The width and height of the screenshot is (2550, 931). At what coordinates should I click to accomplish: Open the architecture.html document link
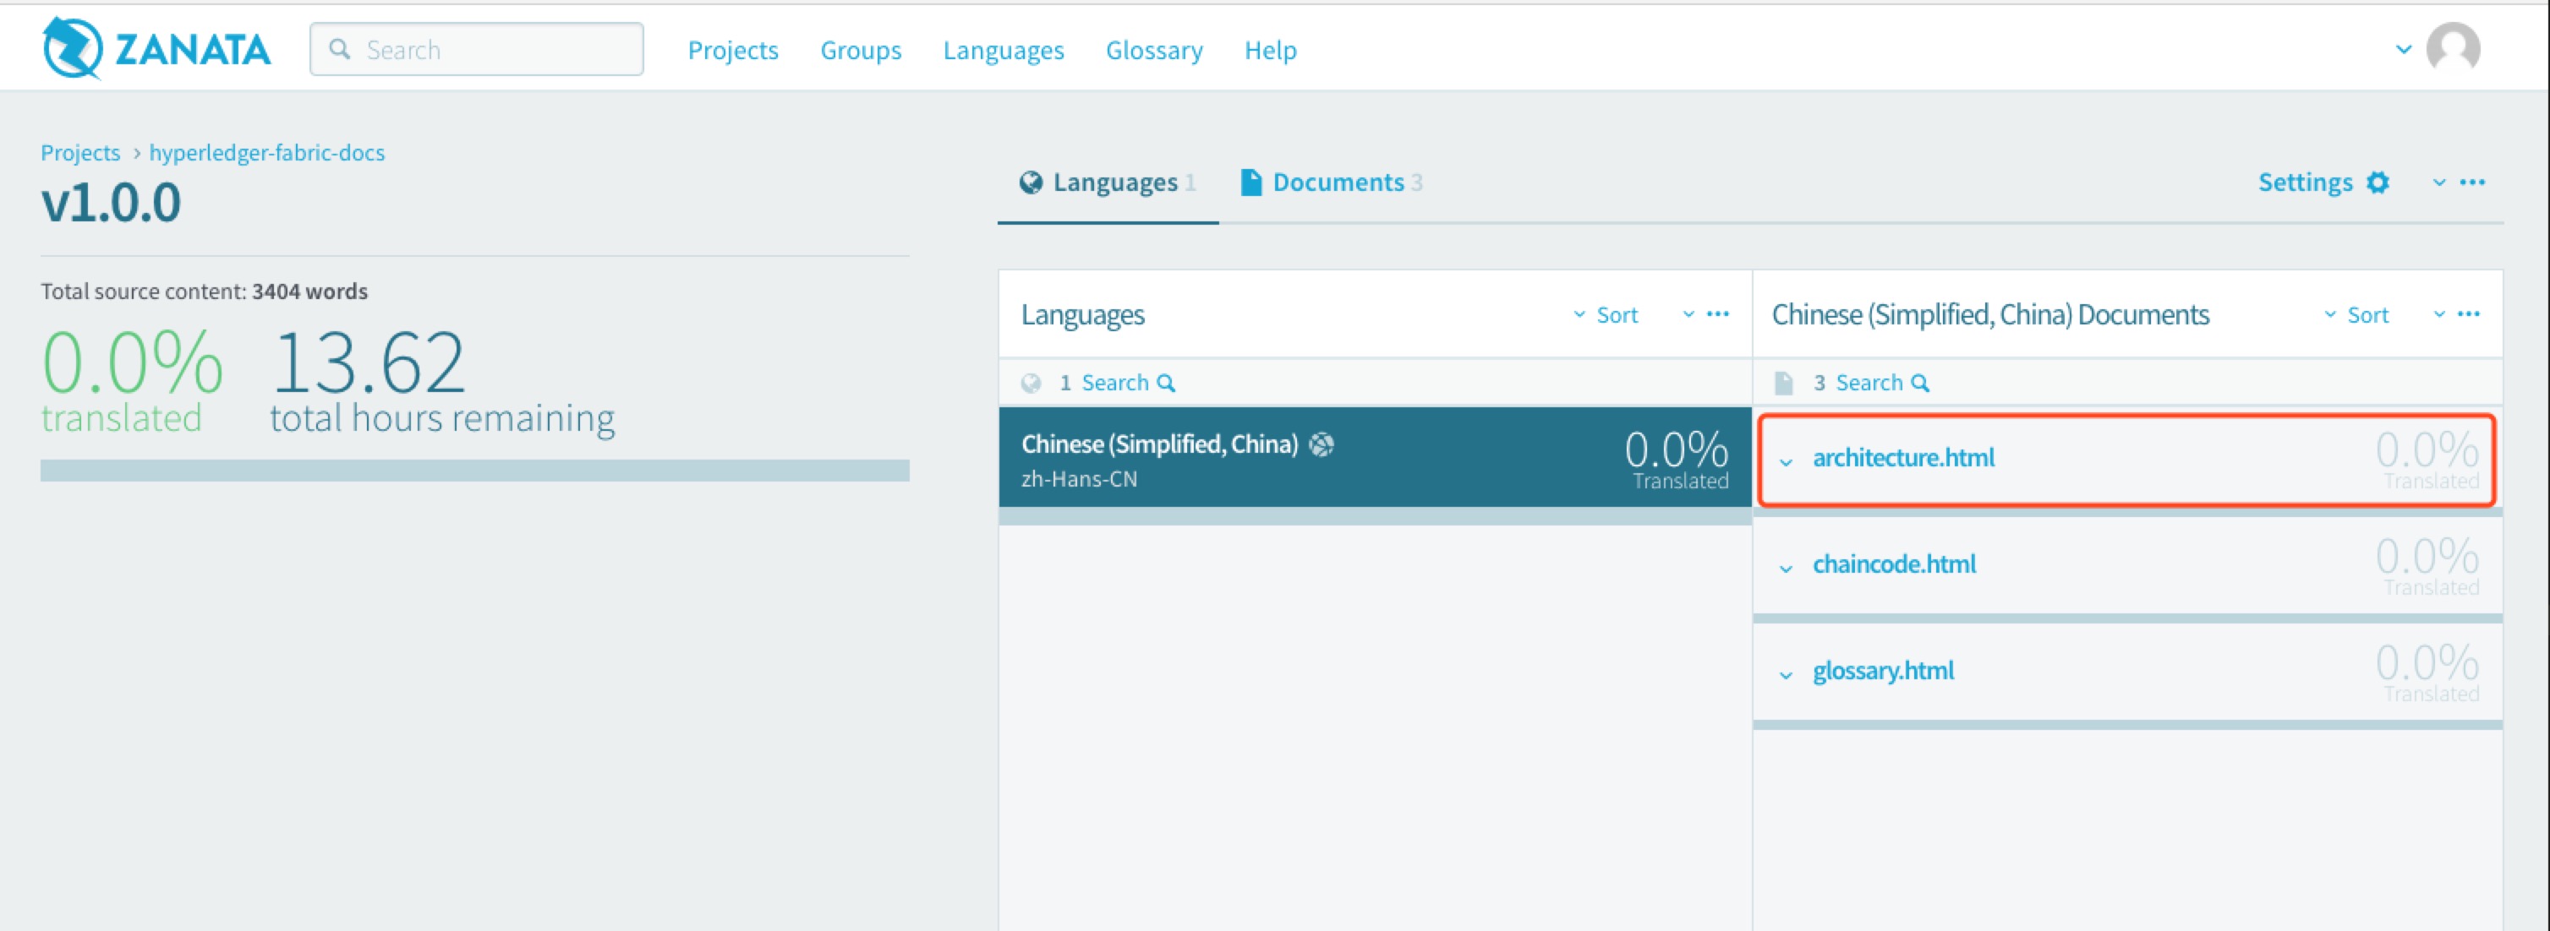pyautogui.click(x=1902, y=458)
